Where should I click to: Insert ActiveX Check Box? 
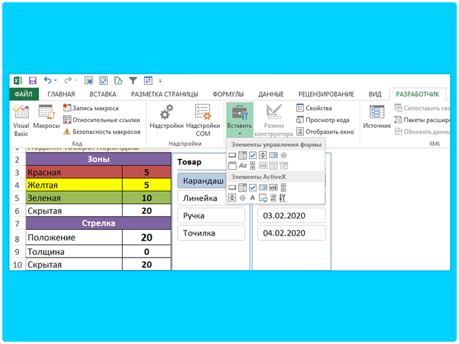pyautogui.click(x=252, y=187)
